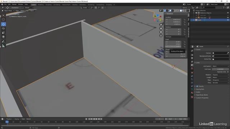The height and width of the screenshot is (129, 230).
Task: Click the Scale Z value field
Action: (173, 47)
